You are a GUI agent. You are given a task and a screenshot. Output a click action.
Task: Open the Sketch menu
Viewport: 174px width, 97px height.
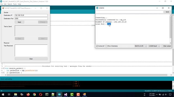click(x=10, y=4)
